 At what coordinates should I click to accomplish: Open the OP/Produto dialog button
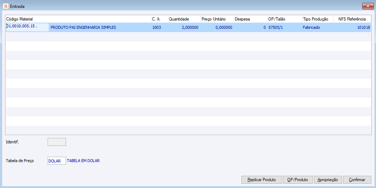298,180
